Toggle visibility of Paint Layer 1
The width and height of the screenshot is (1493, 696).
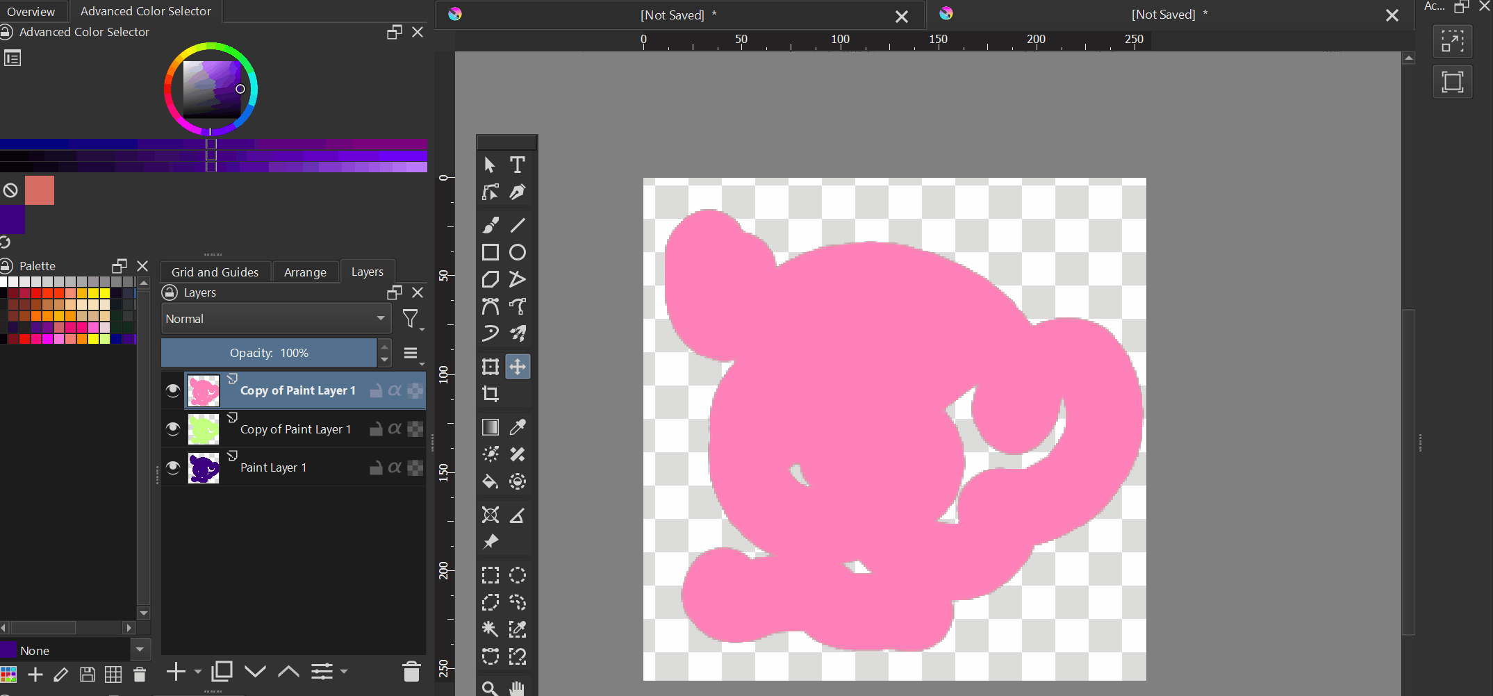tap(173, 467)
